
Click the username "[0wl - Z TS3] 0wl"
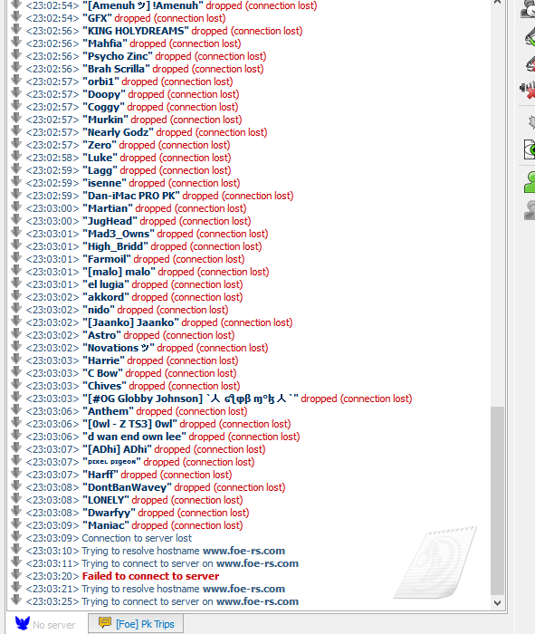click(x=130, y=424)
